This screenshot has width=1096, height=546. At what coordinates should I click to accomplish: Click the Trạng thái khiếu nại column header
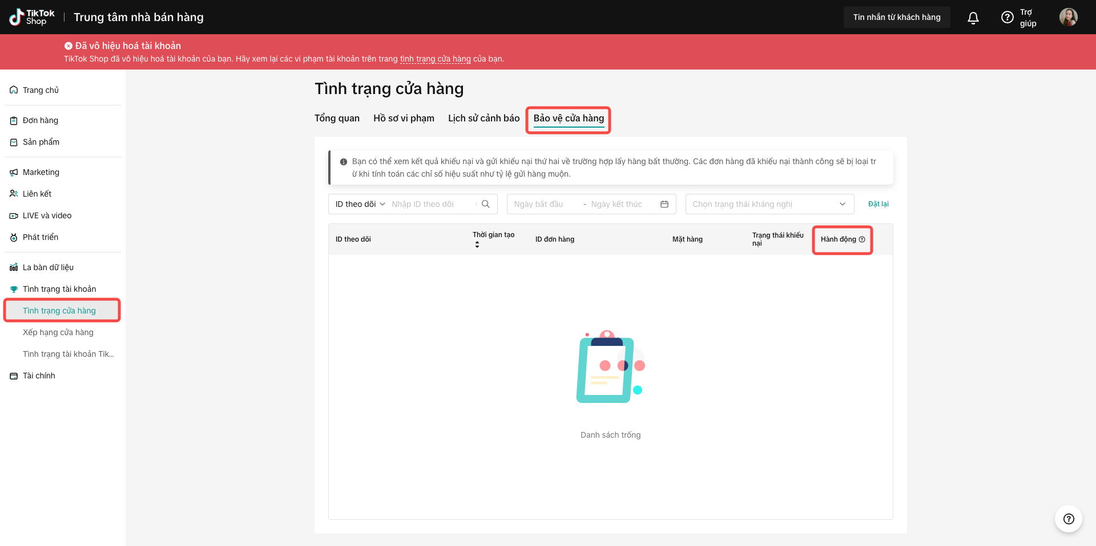777,239
